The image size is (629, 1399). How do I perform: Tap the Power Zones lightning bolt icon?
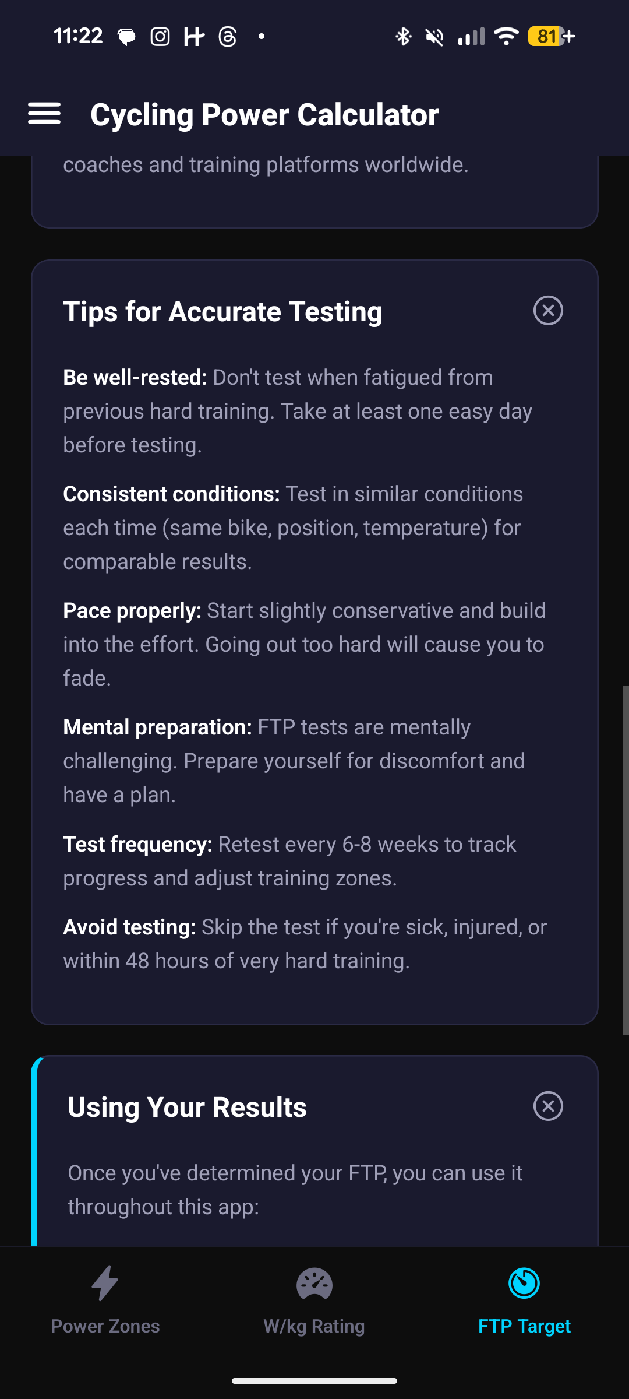click(x=105, y=1283)
